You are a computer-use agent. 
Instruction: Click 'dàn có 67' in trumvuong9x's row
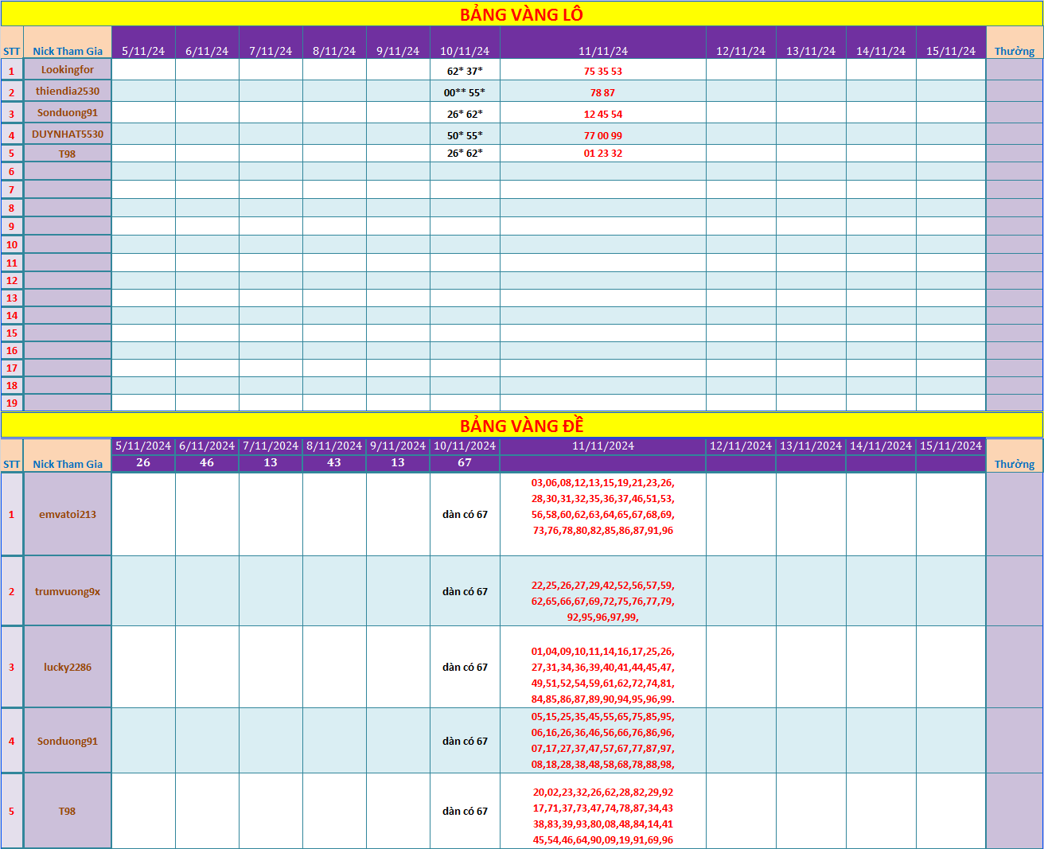click(x=465, y=591)
